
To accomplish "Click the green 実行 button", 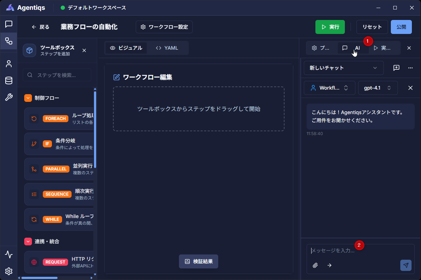I will click(x=330, y=27).
